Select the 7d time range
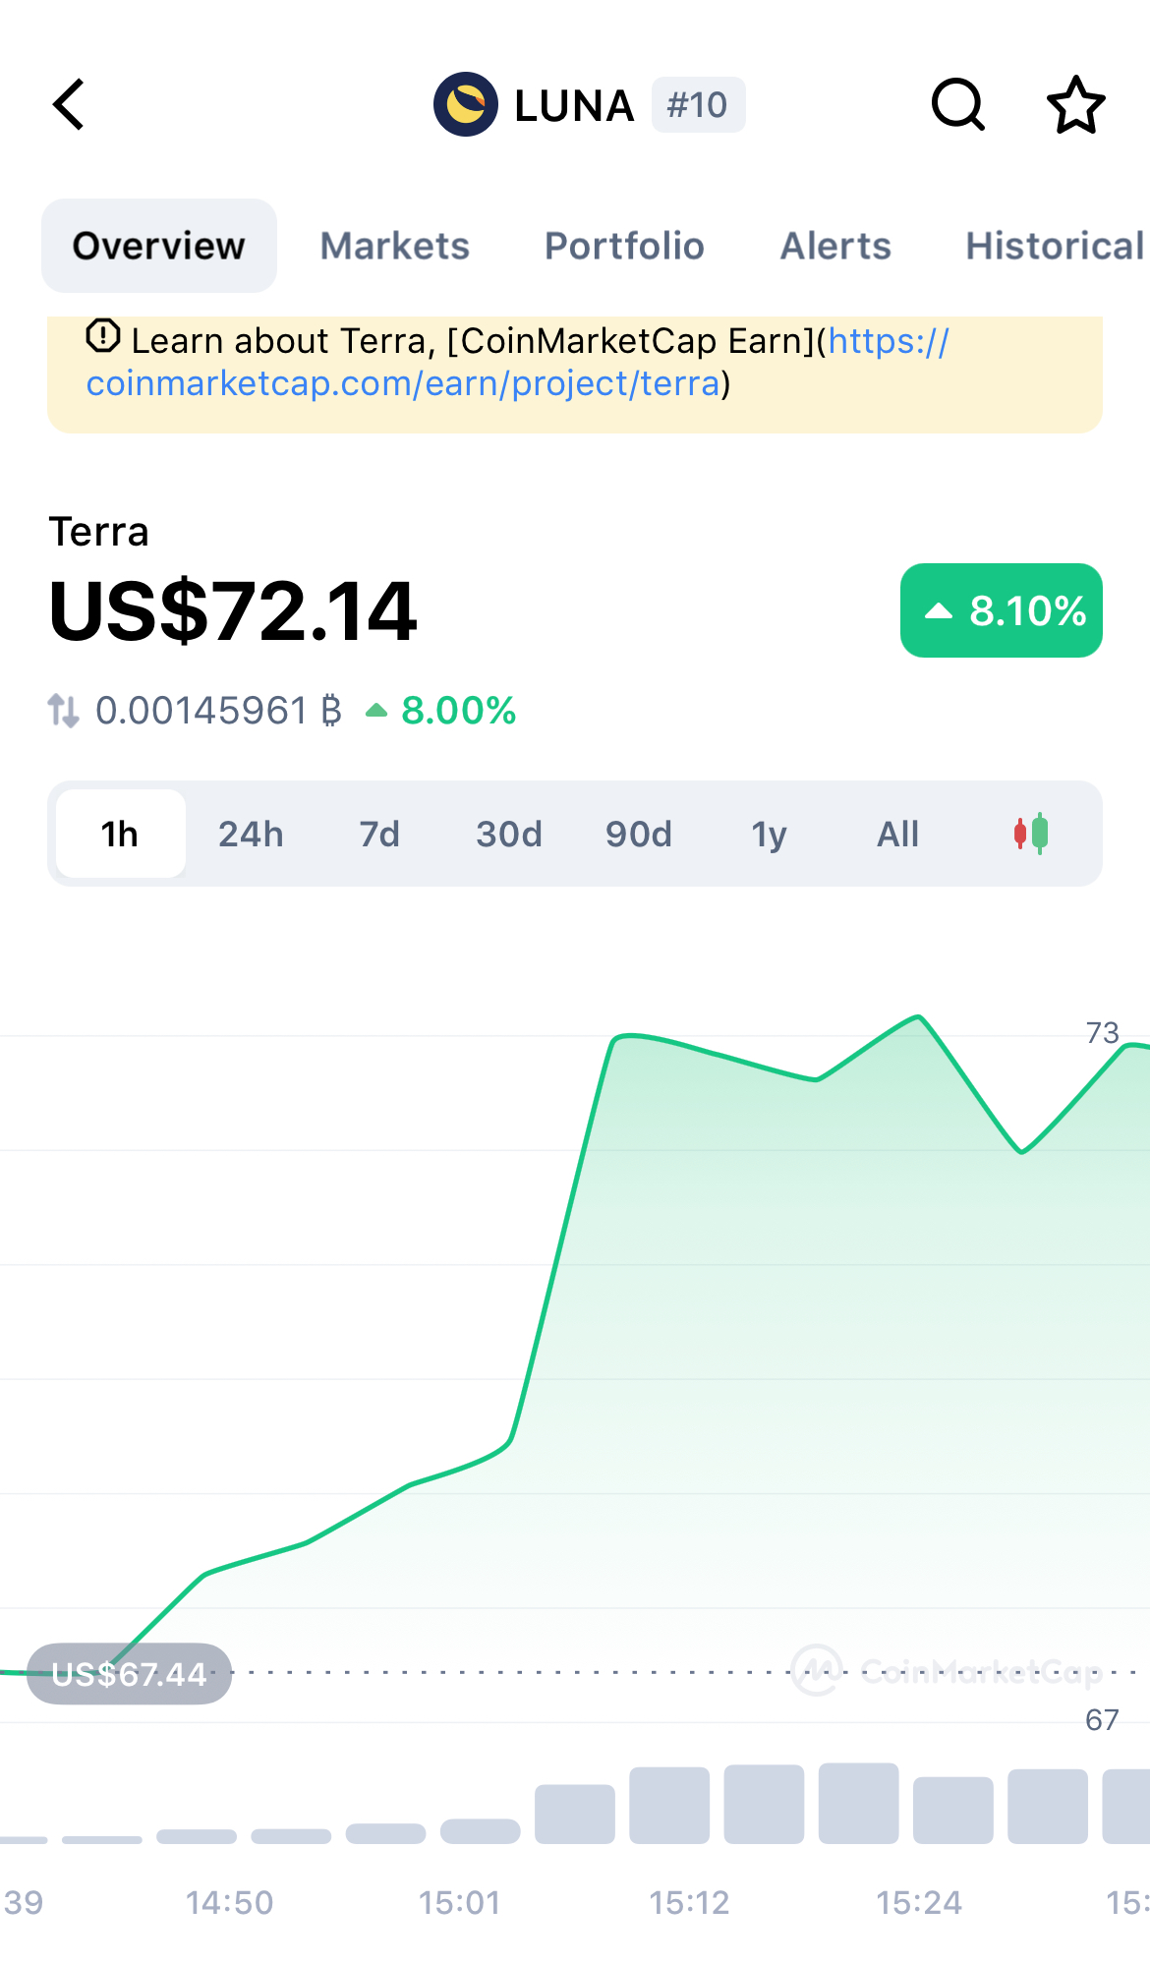This screenshot has width=1150, height=1963. coord(379,834)
